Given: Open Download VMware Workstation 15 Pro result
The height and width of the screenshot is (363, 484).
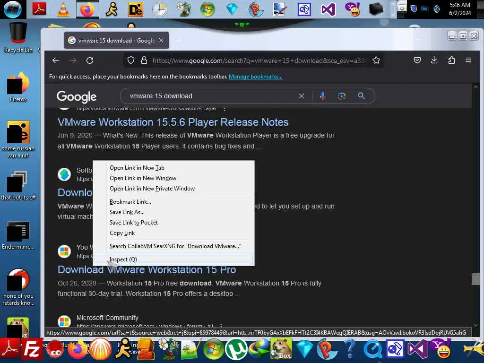Looking at the screenshot, I should click(147, 270).
